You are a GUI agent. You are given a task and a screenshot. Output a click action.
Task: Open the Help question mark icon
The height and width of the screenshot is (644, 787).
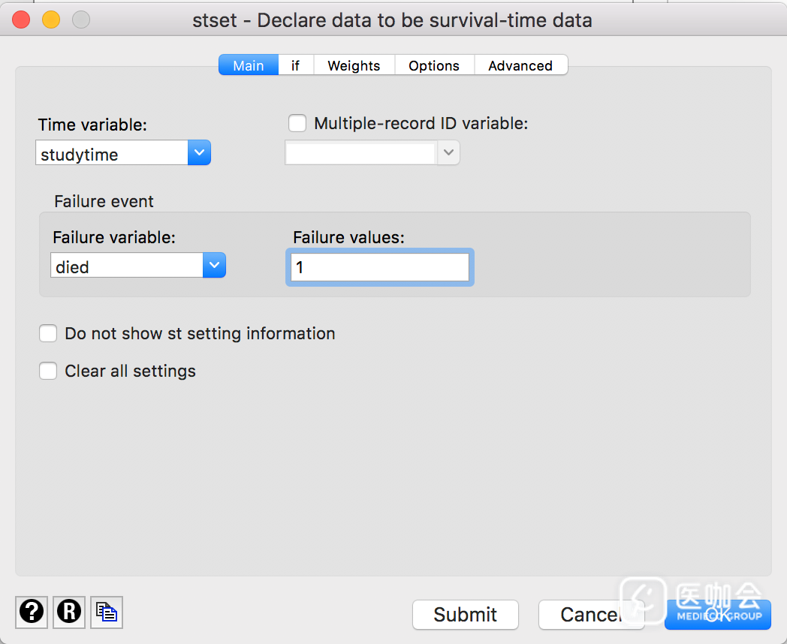coord(32,612)
